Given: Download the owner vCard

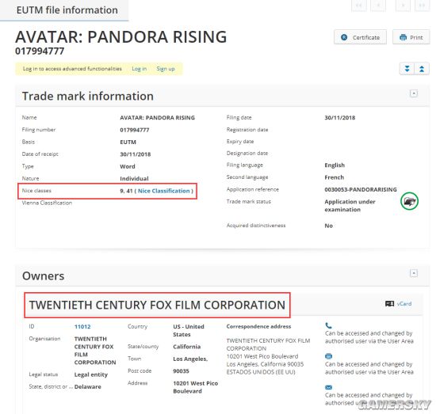Looking at the screenshot, I should pyautogui.click(x=398, y=304).
